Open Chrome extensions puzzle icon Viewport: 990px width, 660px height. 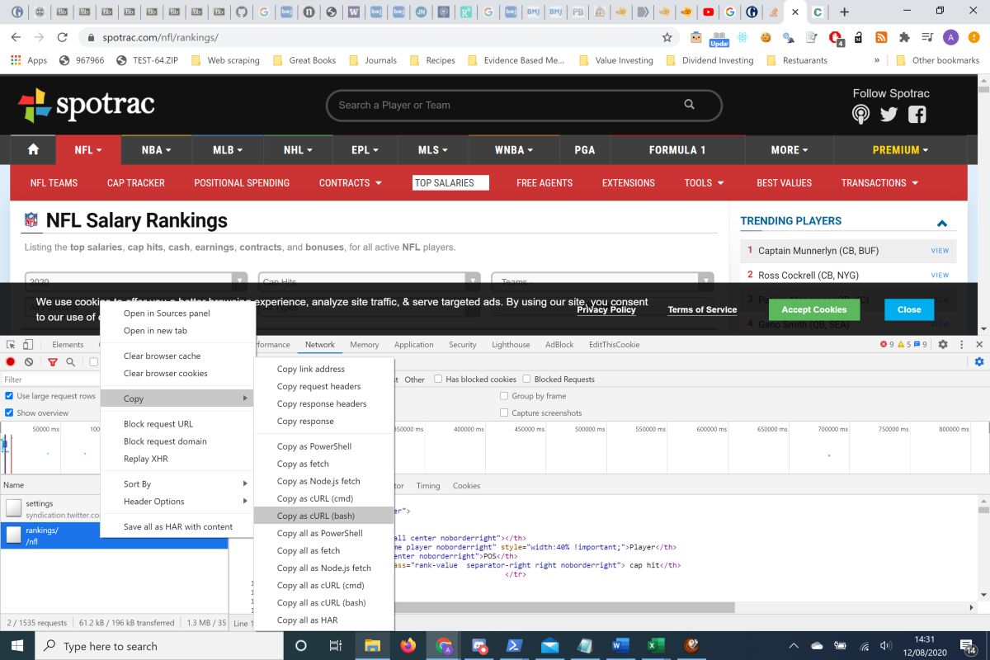tap(904, 37)
